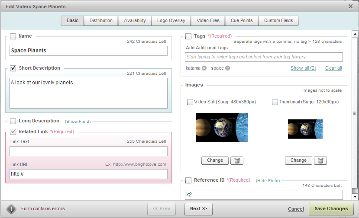359x218 pixels.
Task: Change the Video Still image
Action: tap(215, 160)
